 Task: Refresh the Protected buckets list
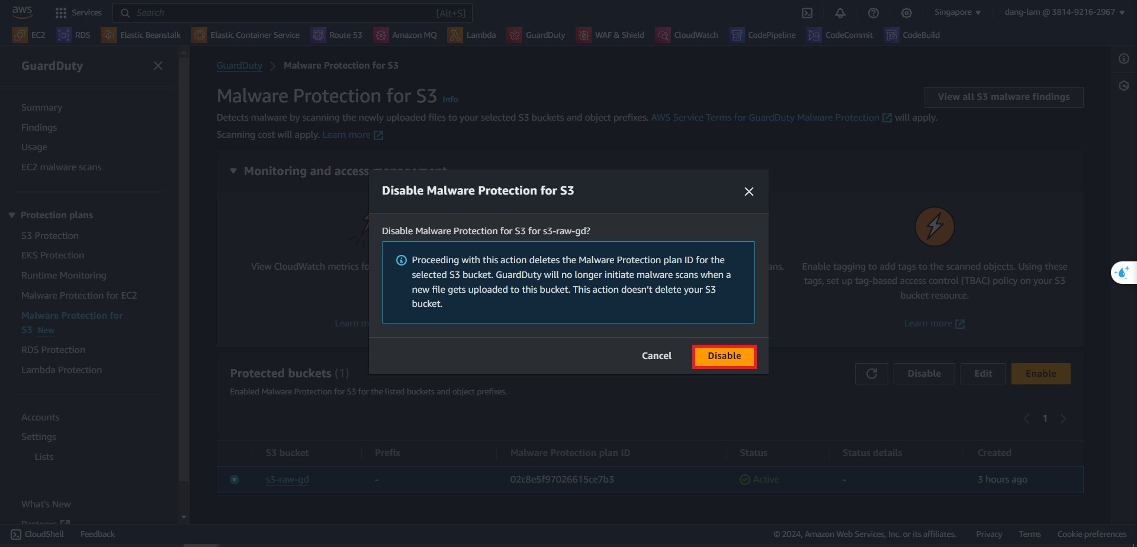[871, 374]
